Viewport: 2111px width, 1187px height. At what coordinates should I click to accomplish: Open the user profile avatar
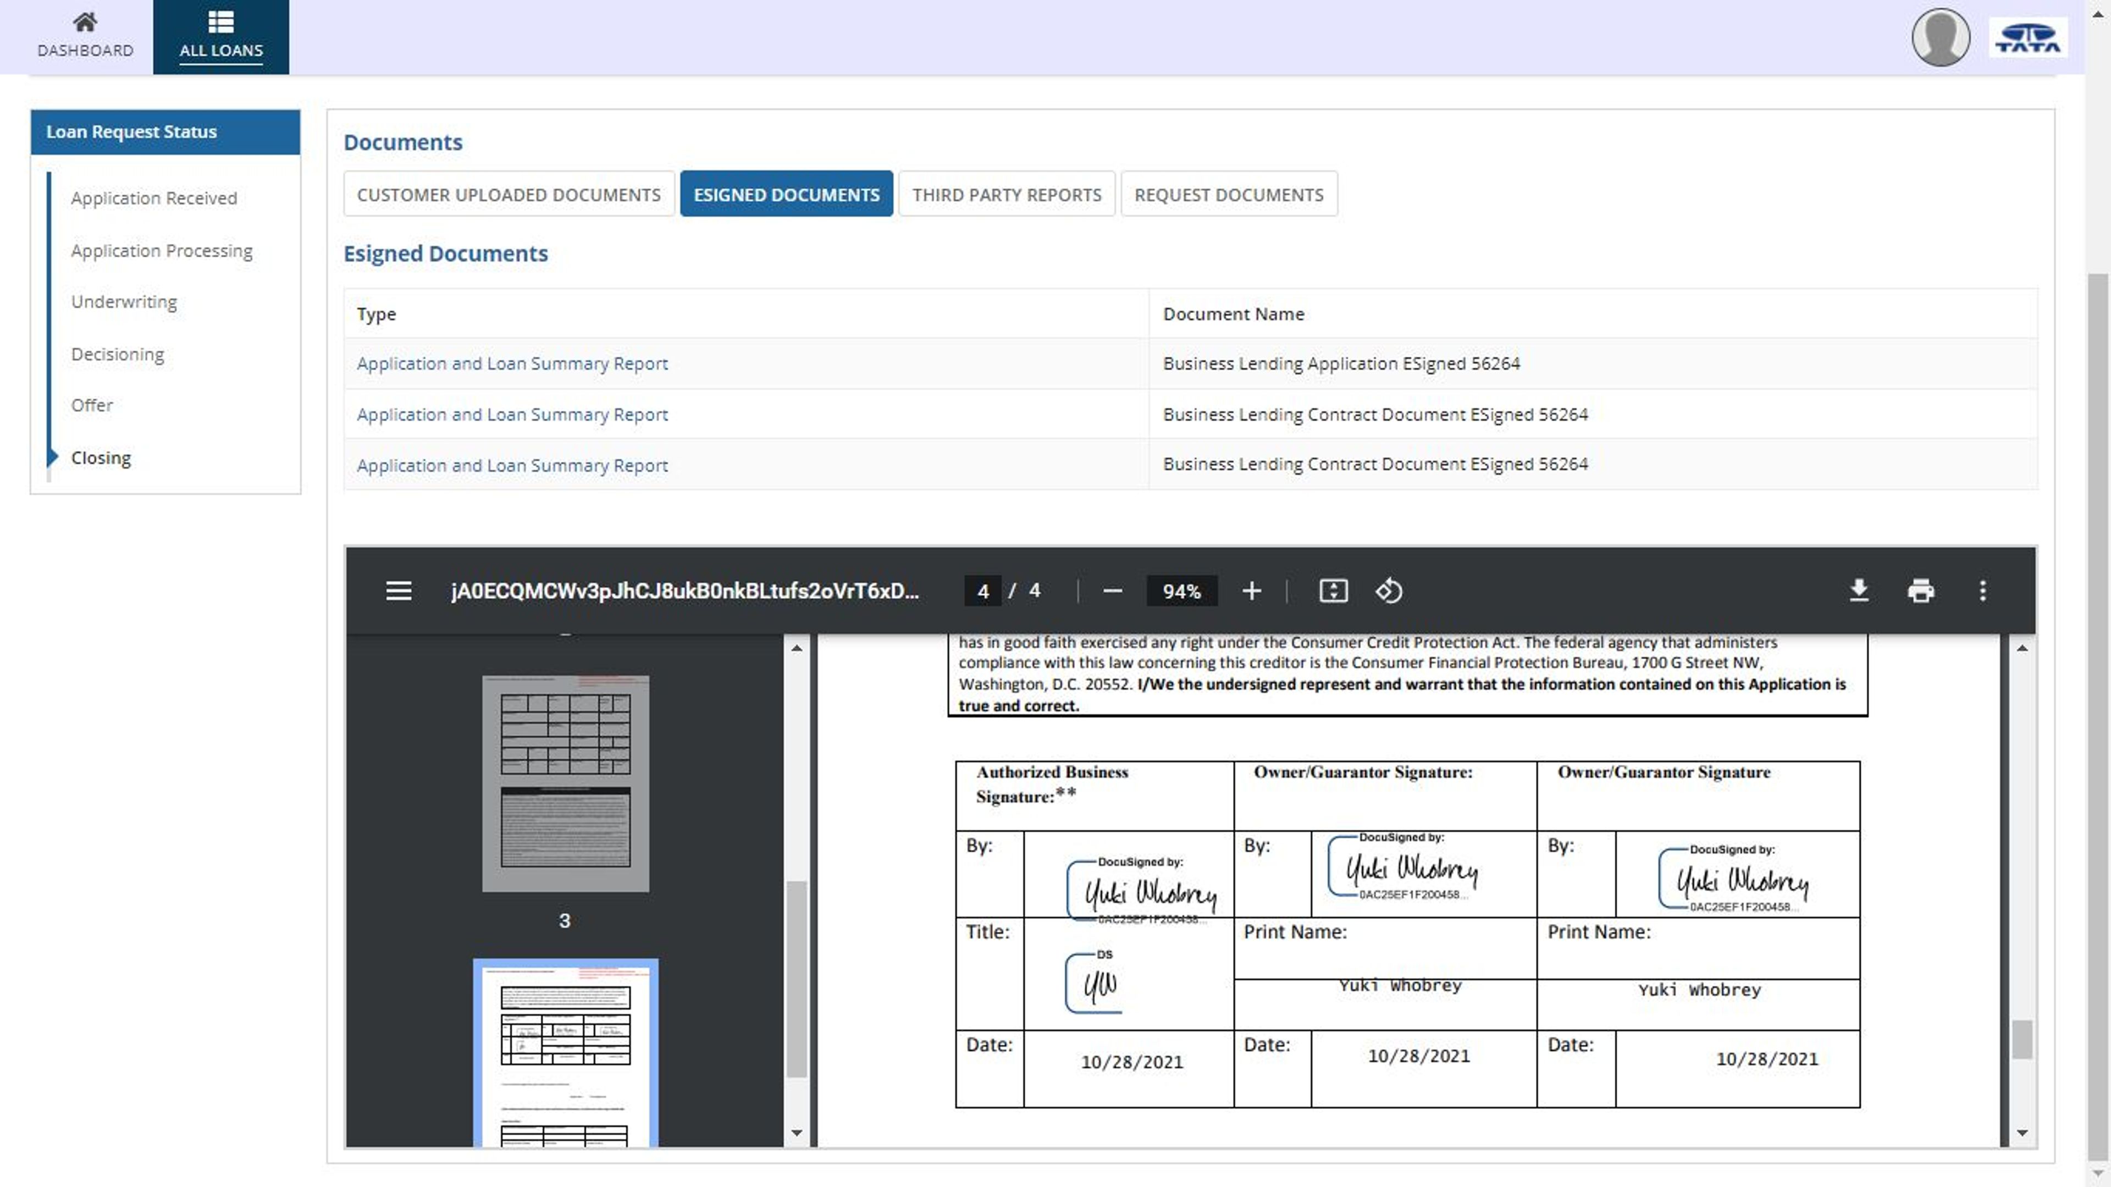(1939, 37)
